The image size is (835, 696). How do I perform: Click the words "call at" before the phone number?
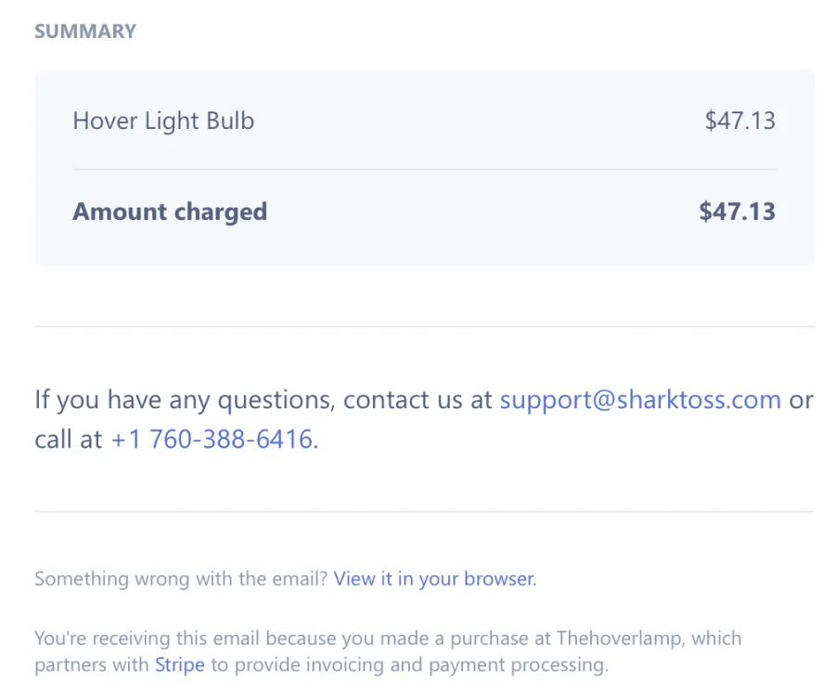68,440
